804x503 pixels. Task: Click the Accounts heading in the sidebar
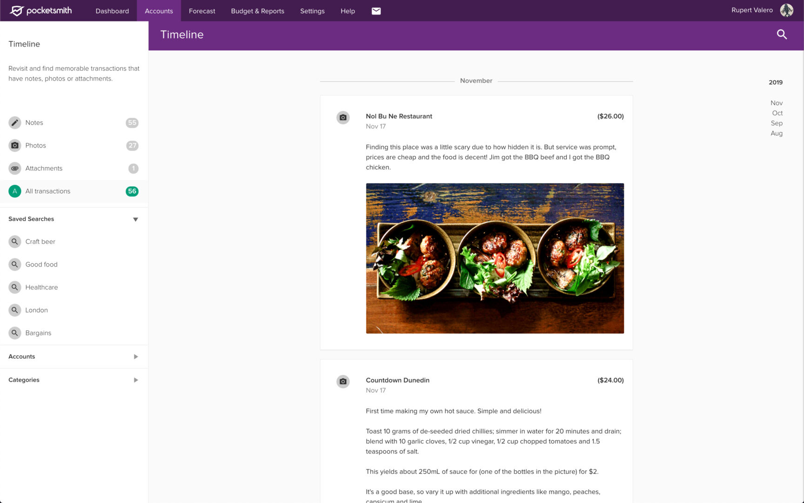tap(22, 357)
